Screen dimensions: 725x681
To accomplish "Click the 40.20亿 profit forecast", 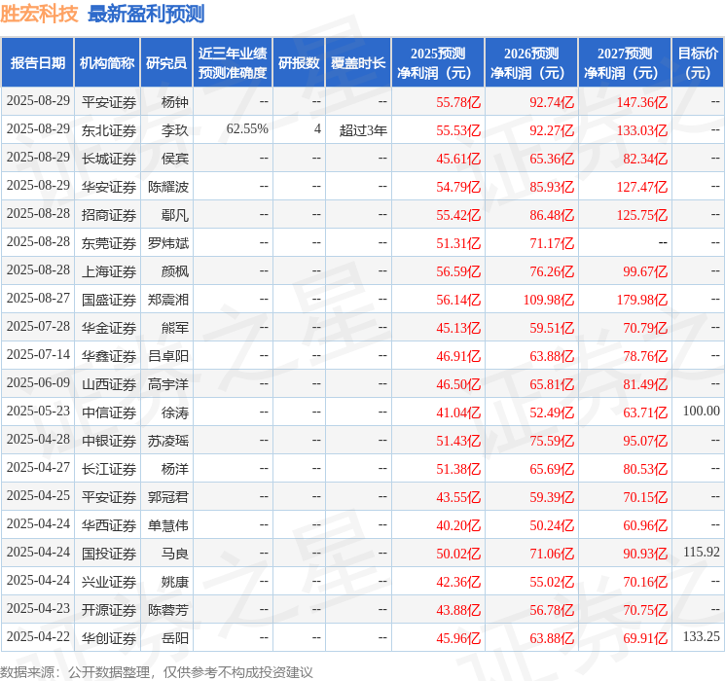I will [x=458, y=525].
